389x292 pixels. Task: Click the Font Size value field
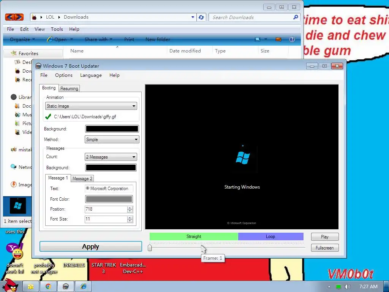(106, 219)
